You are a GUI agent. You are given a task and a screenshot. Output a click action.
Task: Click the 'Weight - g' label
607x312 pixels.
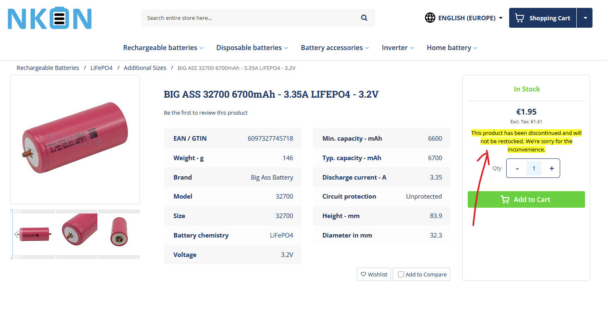point(188,158)
